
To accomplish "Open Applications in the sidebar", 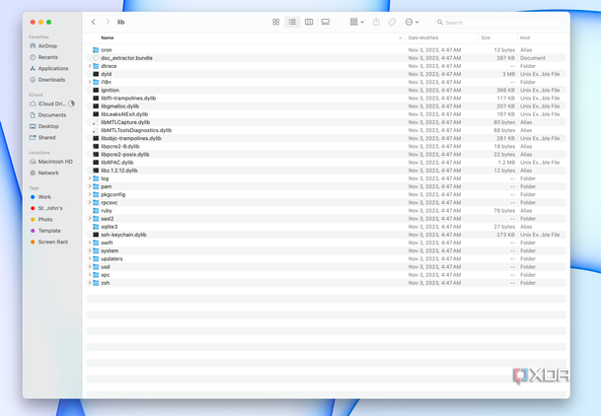I will point(53,68).
